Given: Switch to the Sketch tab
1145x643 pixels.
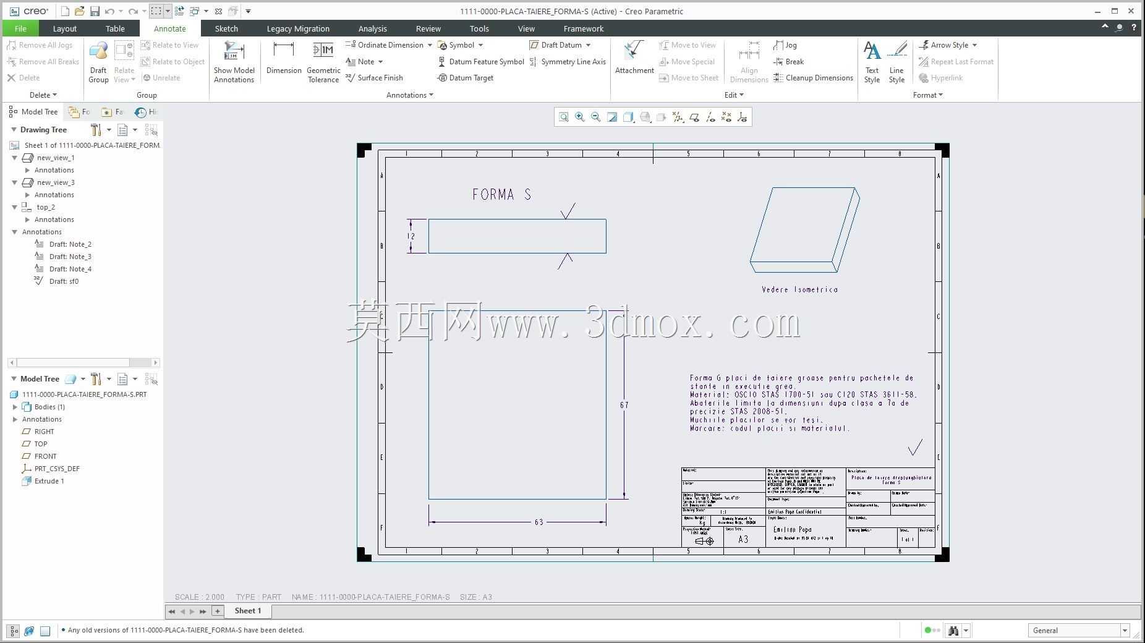Looking at the screenshot, I should tap(226, 28).
